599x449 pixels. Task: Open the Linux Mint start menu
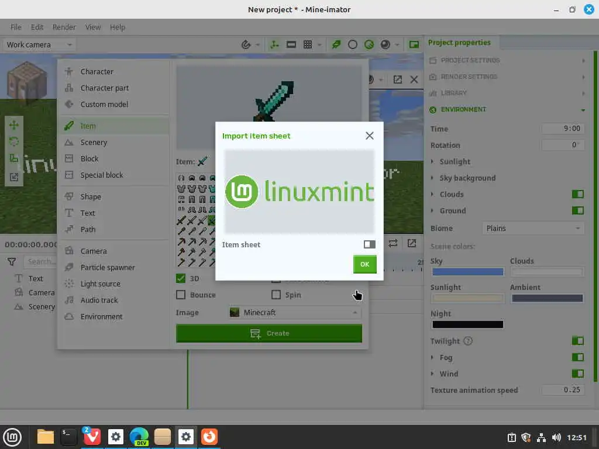(x=12, y=437)
